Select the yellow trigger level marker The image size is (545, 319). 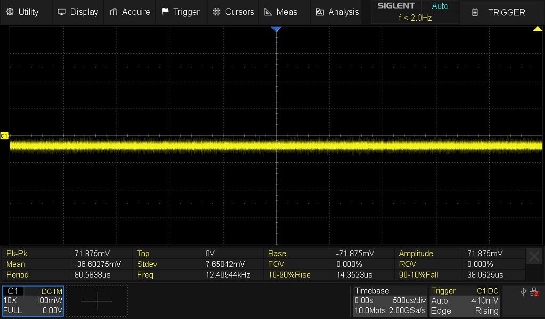[538, 29]
